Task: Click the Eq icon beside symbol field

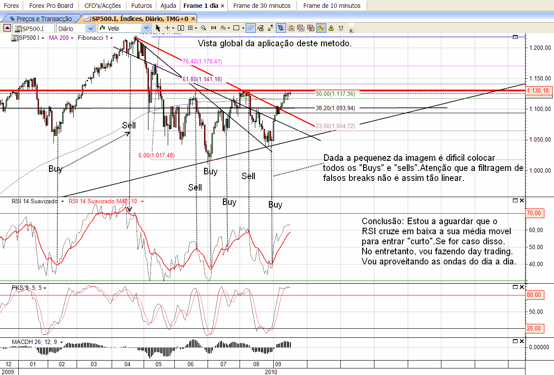Action: pos(18,28)
